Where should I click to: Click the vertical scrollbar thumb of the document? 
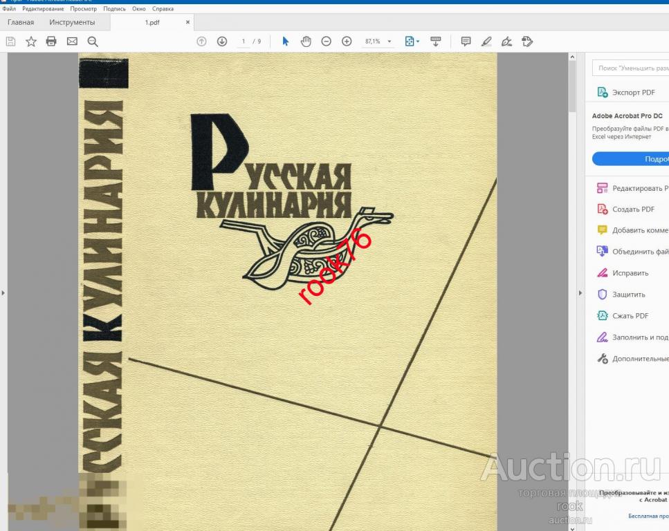point(573,87)
